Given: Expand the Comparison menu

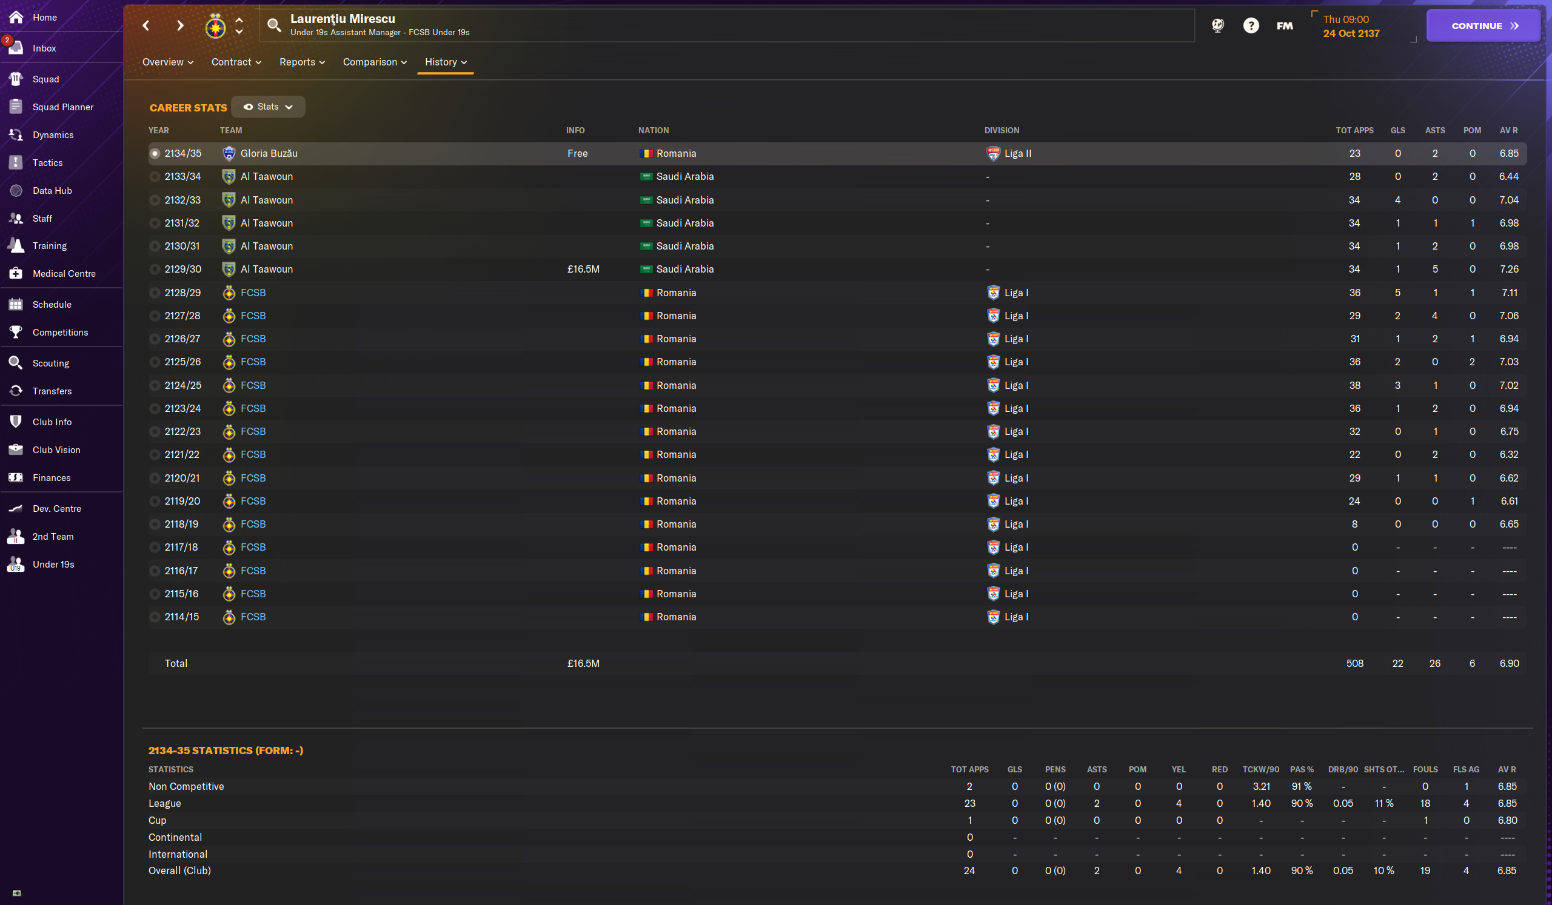Looking at the screenshot, I should click(375, 62).
